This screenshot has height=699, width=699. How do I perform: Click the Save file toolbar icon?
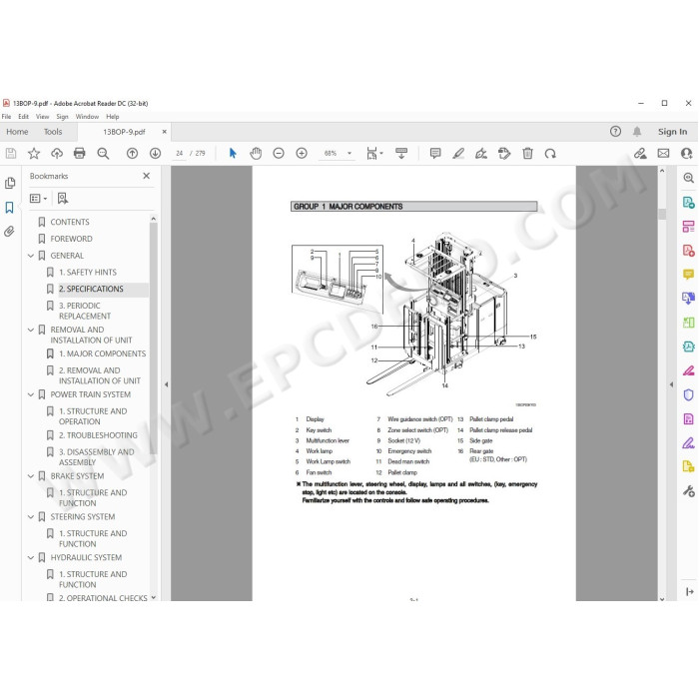click(11, 154)
